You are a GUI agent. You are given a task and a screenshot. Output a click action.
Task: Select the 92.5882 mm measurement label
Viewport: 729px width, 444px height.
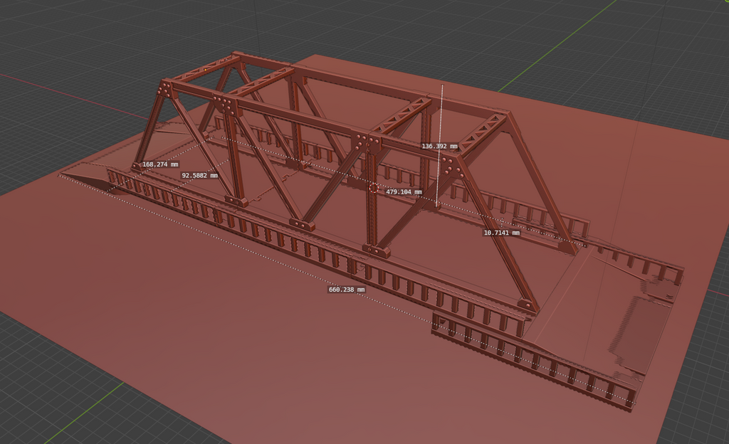click(x=199, y=175)
